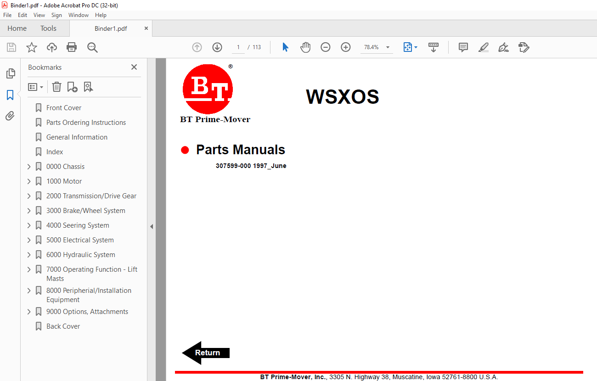Jump to the Front Cover bookmark
Viewport: 597px width, 381px height.
64,108
